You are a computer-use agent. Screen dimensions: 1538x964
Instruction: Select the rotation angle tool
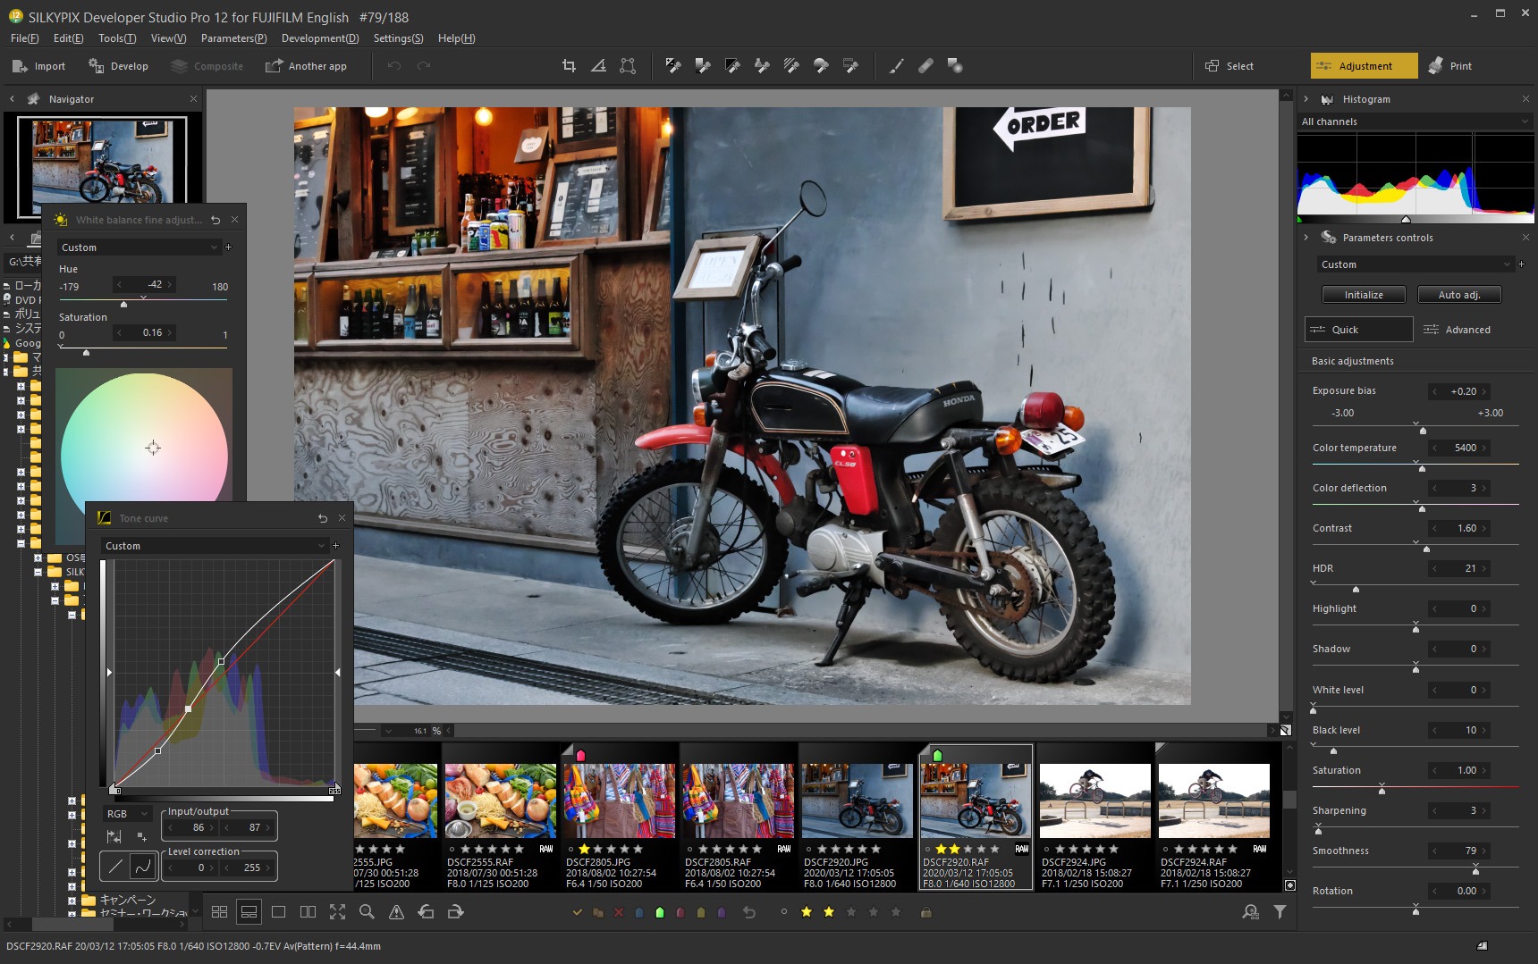tap(598, 65)
